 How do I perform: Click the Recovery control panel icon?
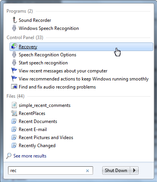point(14,46)
